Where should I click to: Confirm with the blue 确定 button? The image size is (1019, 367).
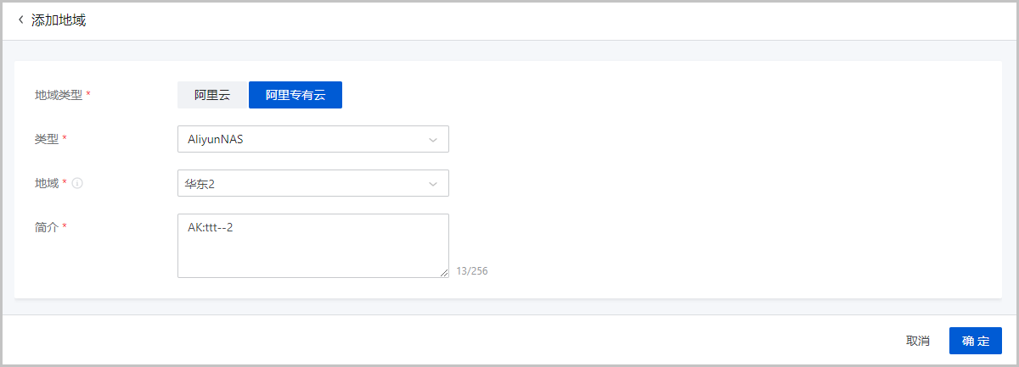coord(976,341)
